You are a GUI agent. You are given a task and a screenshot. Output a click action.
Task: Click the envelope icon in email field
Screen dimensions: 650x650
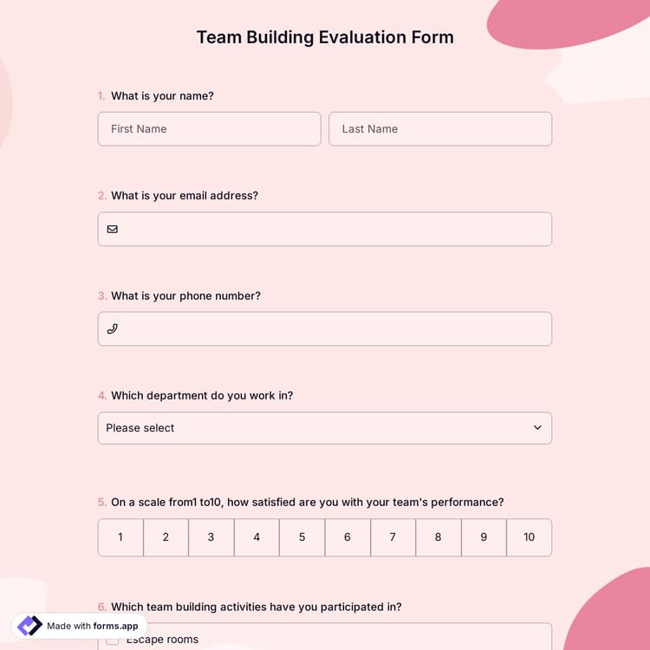(112, 230)
